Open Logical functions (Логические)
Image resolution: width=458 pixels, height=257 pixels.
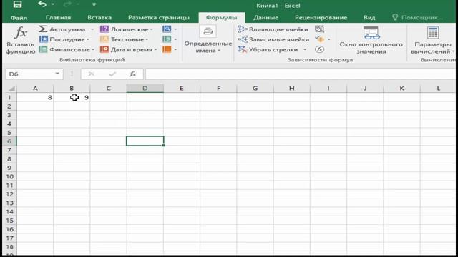click(x=127, y=29)
